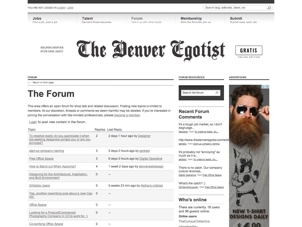
Task: Click the 'The Forum' page heading
Action: click(x=51, y=94)
